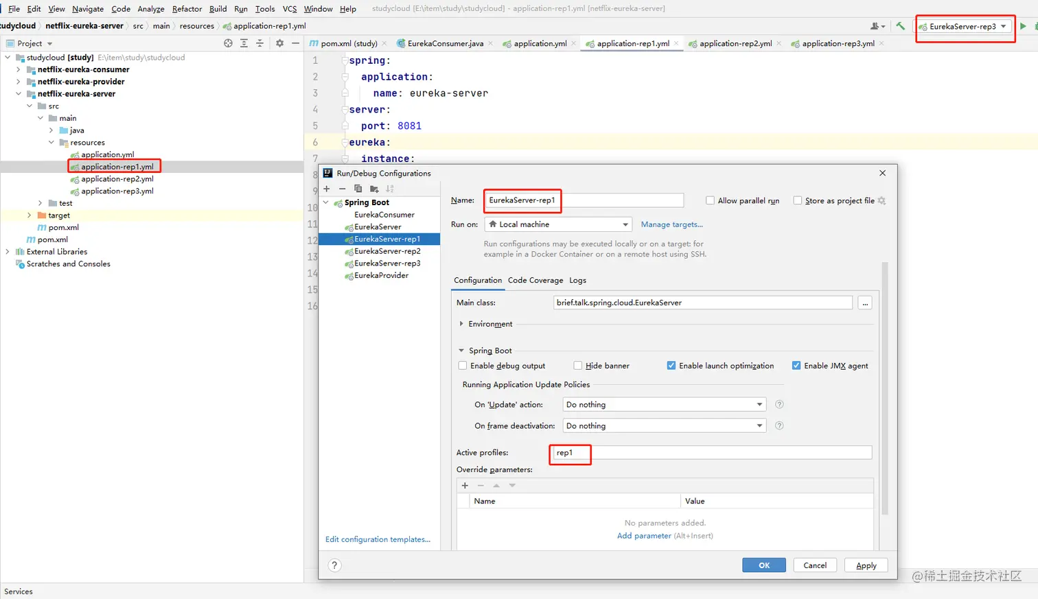Expand the Environment section
Viewport: 1038px width, 599px height.
461,324
